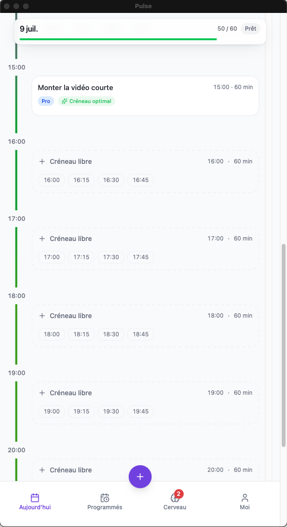Click sparkle icon in Créneau optimal badge
Screen dimensions: 287x527
coord(65,101)
